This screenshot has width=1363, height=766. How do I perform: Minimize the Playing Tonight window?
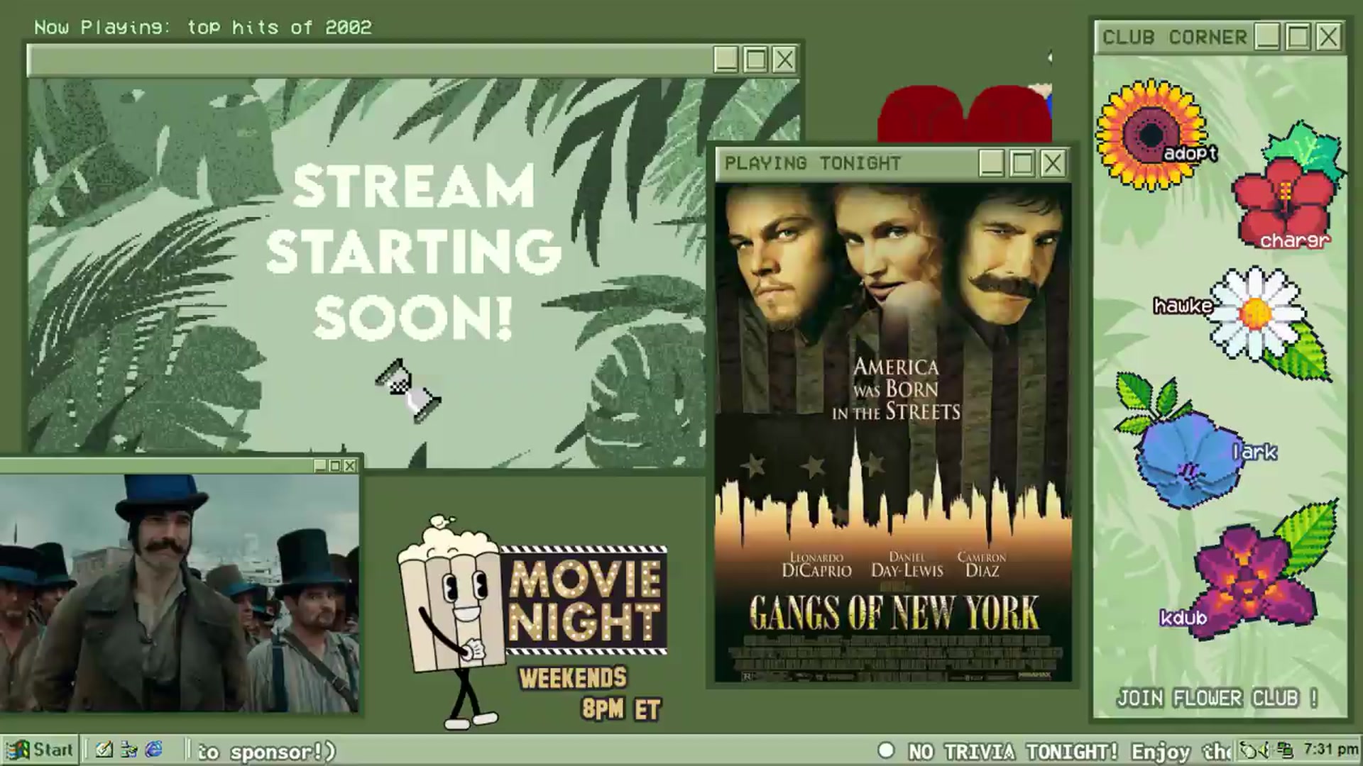point(992,164)
